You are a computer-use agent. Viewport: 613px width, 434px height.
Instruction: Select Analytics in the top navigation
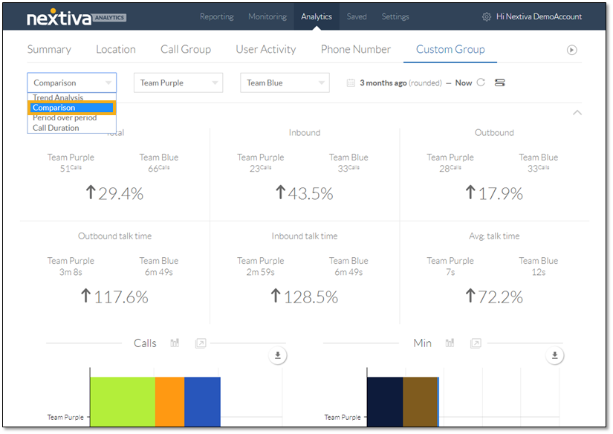[317, 17]
